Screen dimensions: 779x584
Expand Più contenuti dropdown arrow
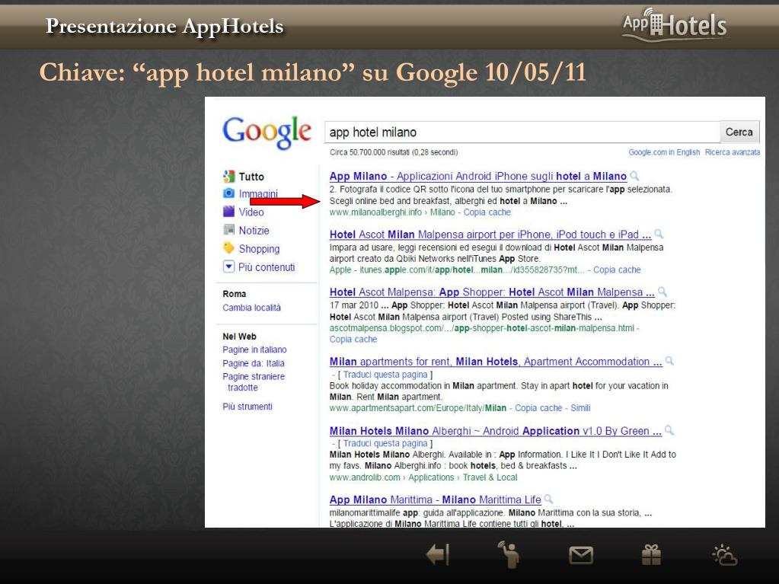[228, 266]
